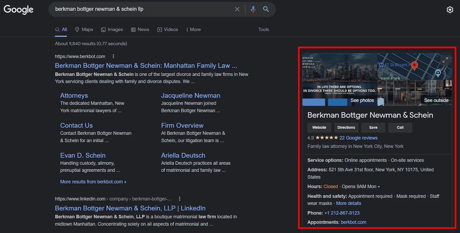460x233 pixels.
Task: Click the Call button
Action: pyautogui.click(x=400, y=127)
